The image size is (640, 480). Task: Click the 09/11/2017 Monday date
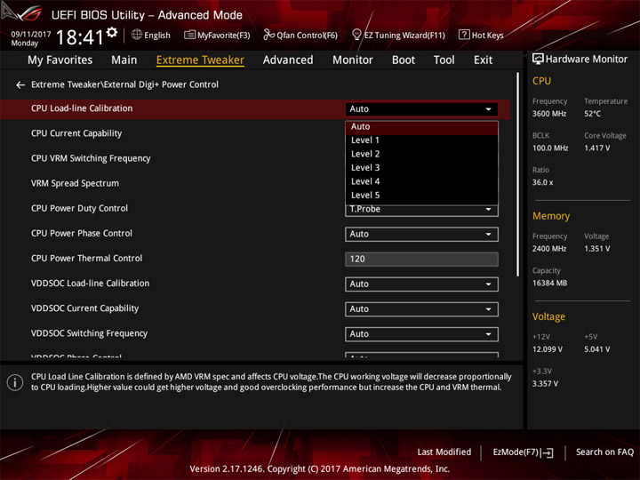30,39
